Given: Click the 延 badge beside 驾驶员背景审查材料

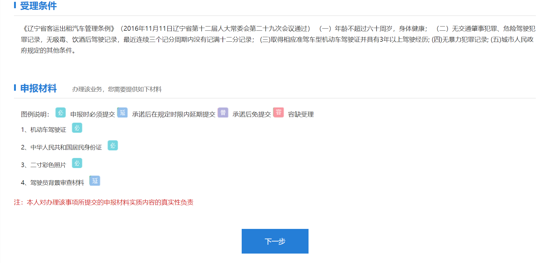Looking at the screenshot, I should point(95,181).
